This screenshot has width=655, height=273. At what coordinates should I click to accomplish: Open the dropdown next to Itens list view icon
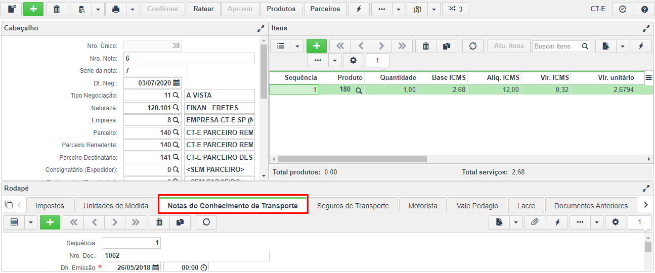pyautogui.click(x=297, y=46)
